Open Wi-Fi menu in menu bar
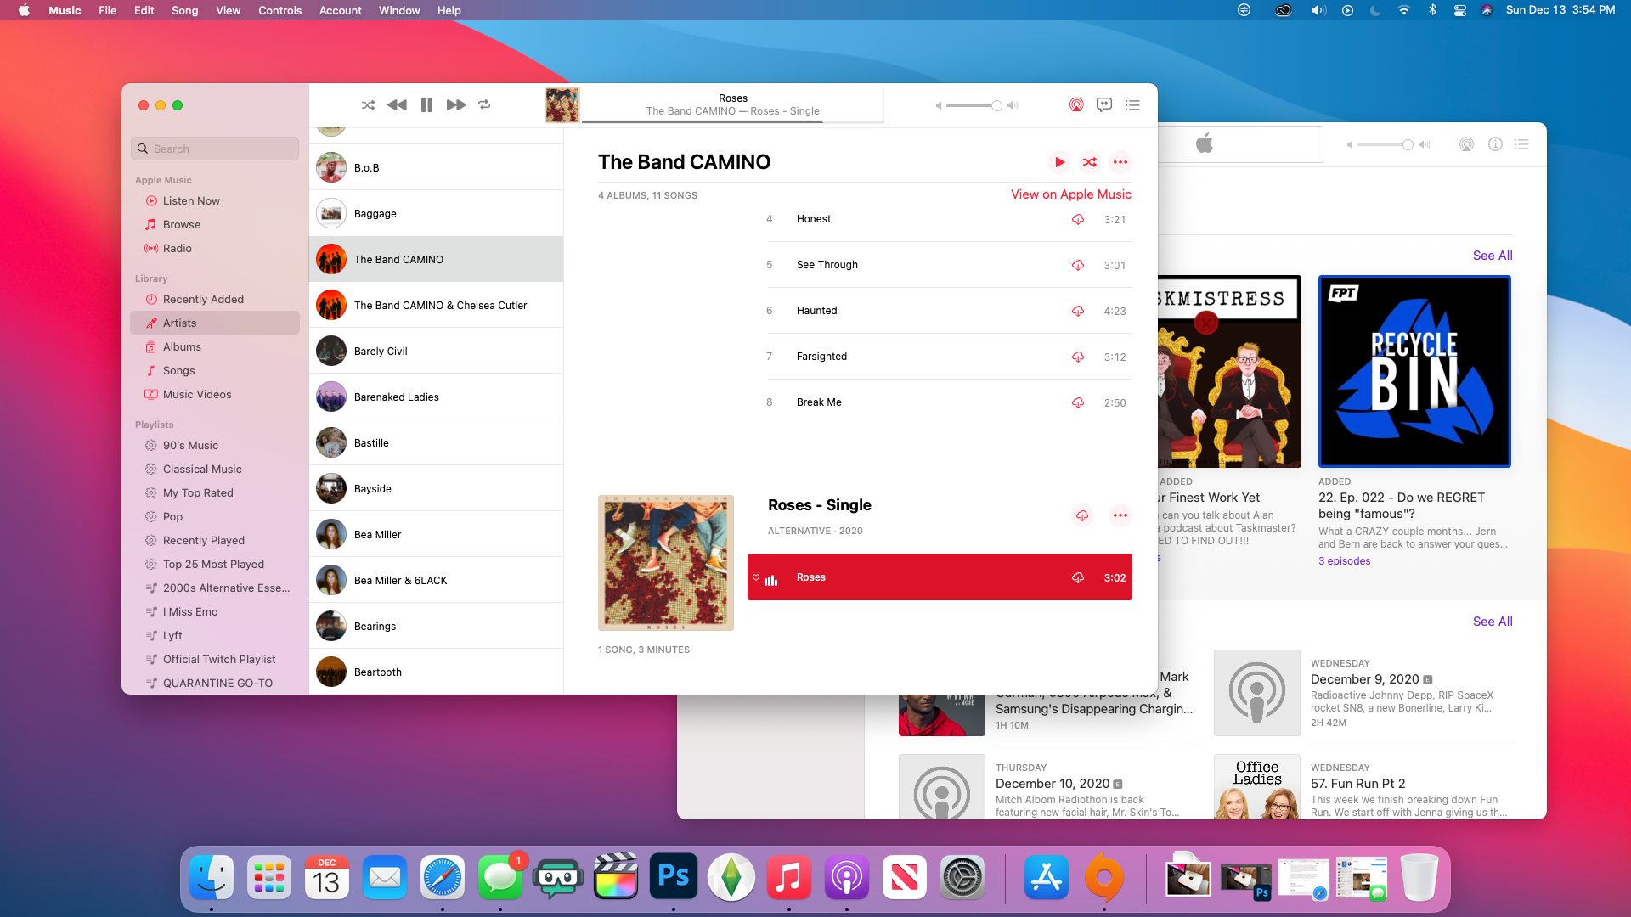The height and width of the screenshot is (917, 1631). click(x=1403, y=10)
